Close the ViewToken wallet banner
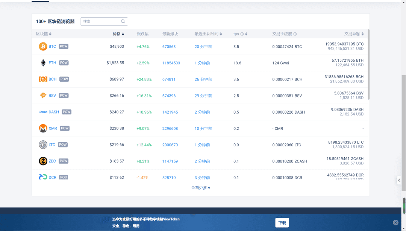406x231 pixels. 395,222
